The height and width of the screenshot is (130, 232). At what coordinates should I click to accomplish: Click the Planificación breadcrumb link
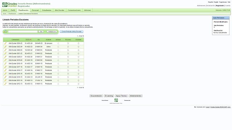[12, 14]
